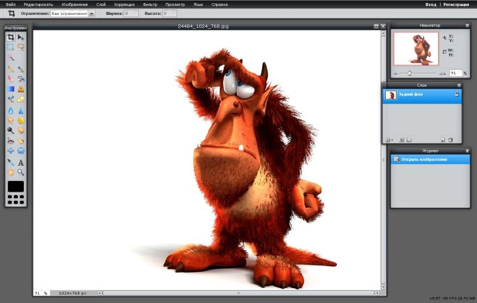This screenshot has width=477, height=303.
Task: Click the canvas vertical scrollbar down arrow
Action: tap(383, 287)
